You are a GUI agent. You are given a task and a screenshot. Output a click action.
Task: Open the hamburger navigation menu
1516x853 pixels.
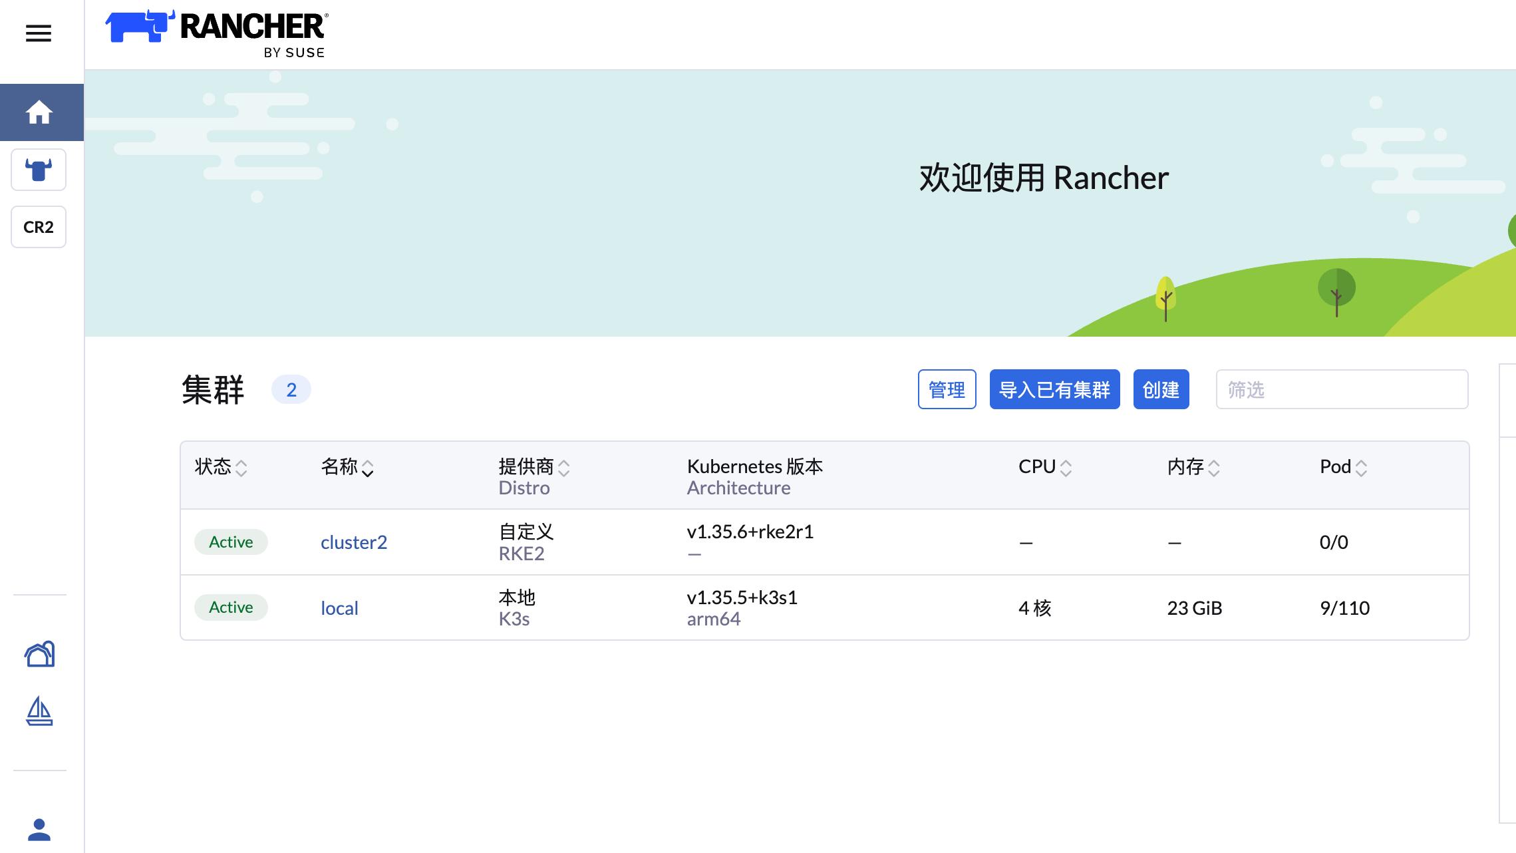(39, 33)
